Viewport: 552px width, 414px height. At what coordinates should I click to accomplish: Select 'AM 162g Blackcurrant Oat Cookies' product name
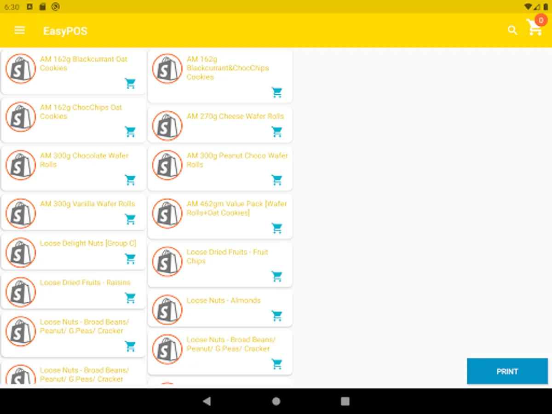pyautogui.click(x=84, y=63)
